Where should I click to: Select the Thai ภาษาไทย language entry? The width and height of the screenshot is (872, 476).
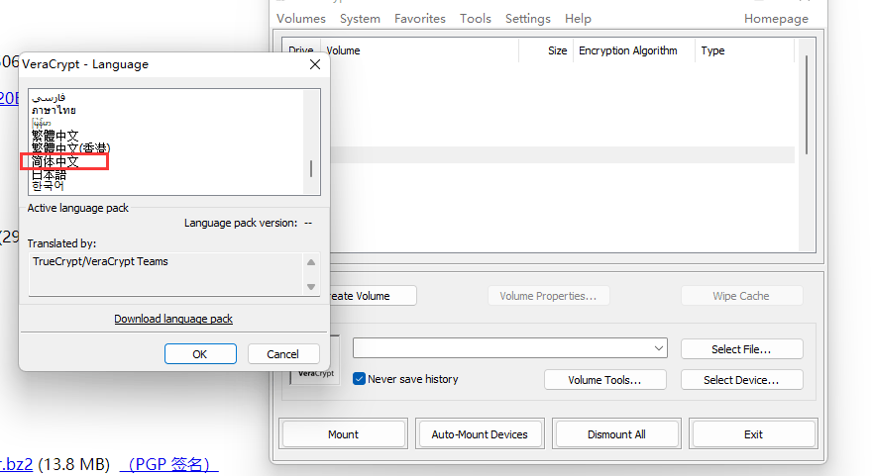(x=54, y=110)
